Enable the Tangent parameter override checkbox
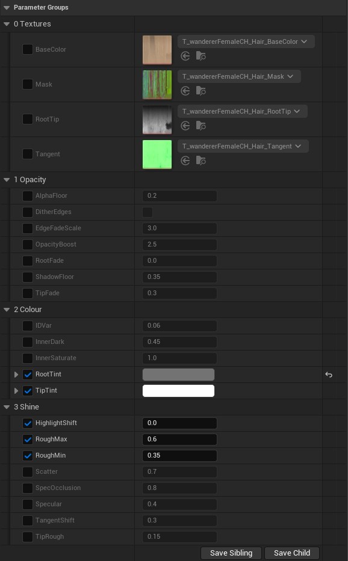The height and width of the screenshot is (561, 348). (x=28, y=154)
